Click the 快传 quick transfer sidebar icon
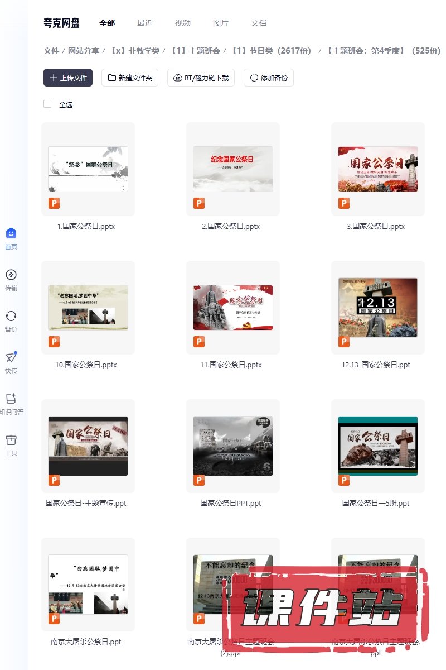Screen dimensions: 446x670 pyautogui.click(x=11, y=357)
